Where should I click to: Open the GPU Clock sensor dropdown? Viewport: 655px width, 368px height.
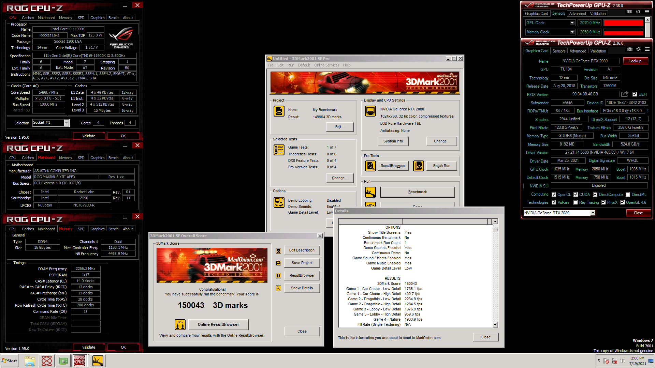[x=572, y=23]
